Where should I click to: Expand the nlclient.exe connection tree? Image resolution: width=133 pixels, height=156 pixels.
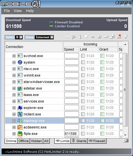point(14,114)
